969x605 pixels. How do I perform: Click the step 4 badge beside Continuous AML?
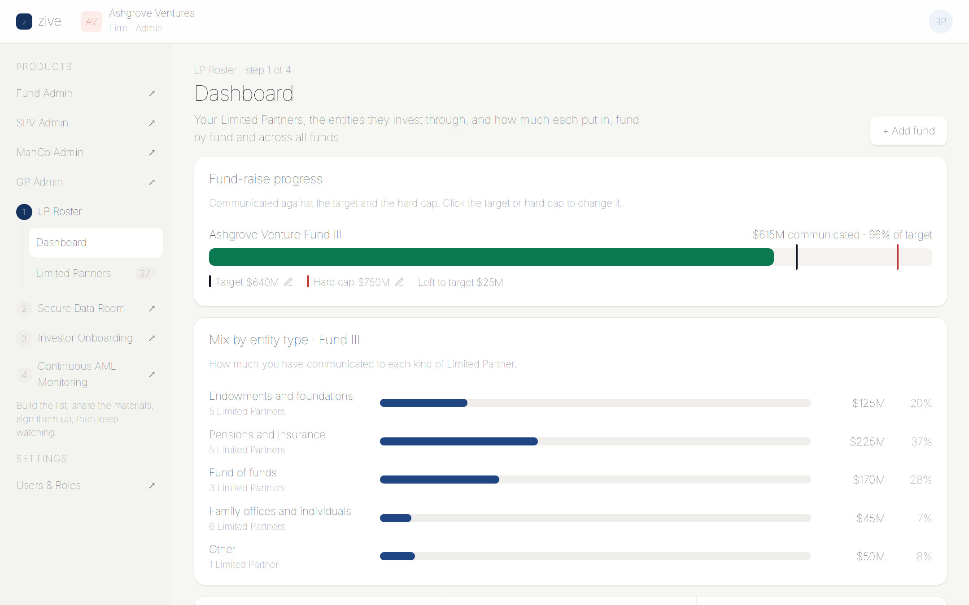coord(24,375)
